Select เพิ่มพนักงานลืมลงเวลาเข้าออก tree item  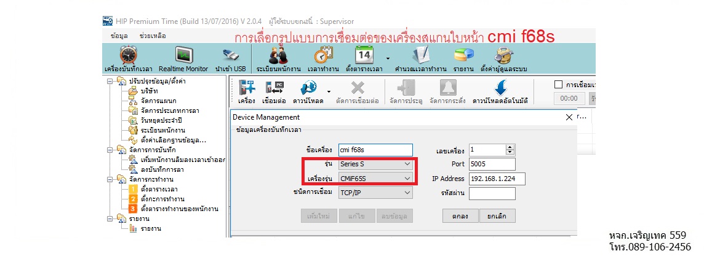pyautogui.click(x=183, y=160)
